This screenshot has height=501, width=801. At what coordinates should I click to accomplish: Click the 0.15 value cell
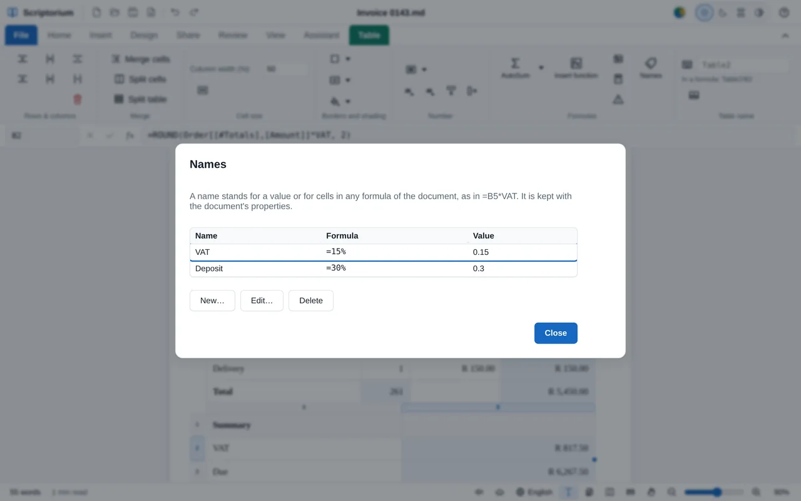(523, 252)
